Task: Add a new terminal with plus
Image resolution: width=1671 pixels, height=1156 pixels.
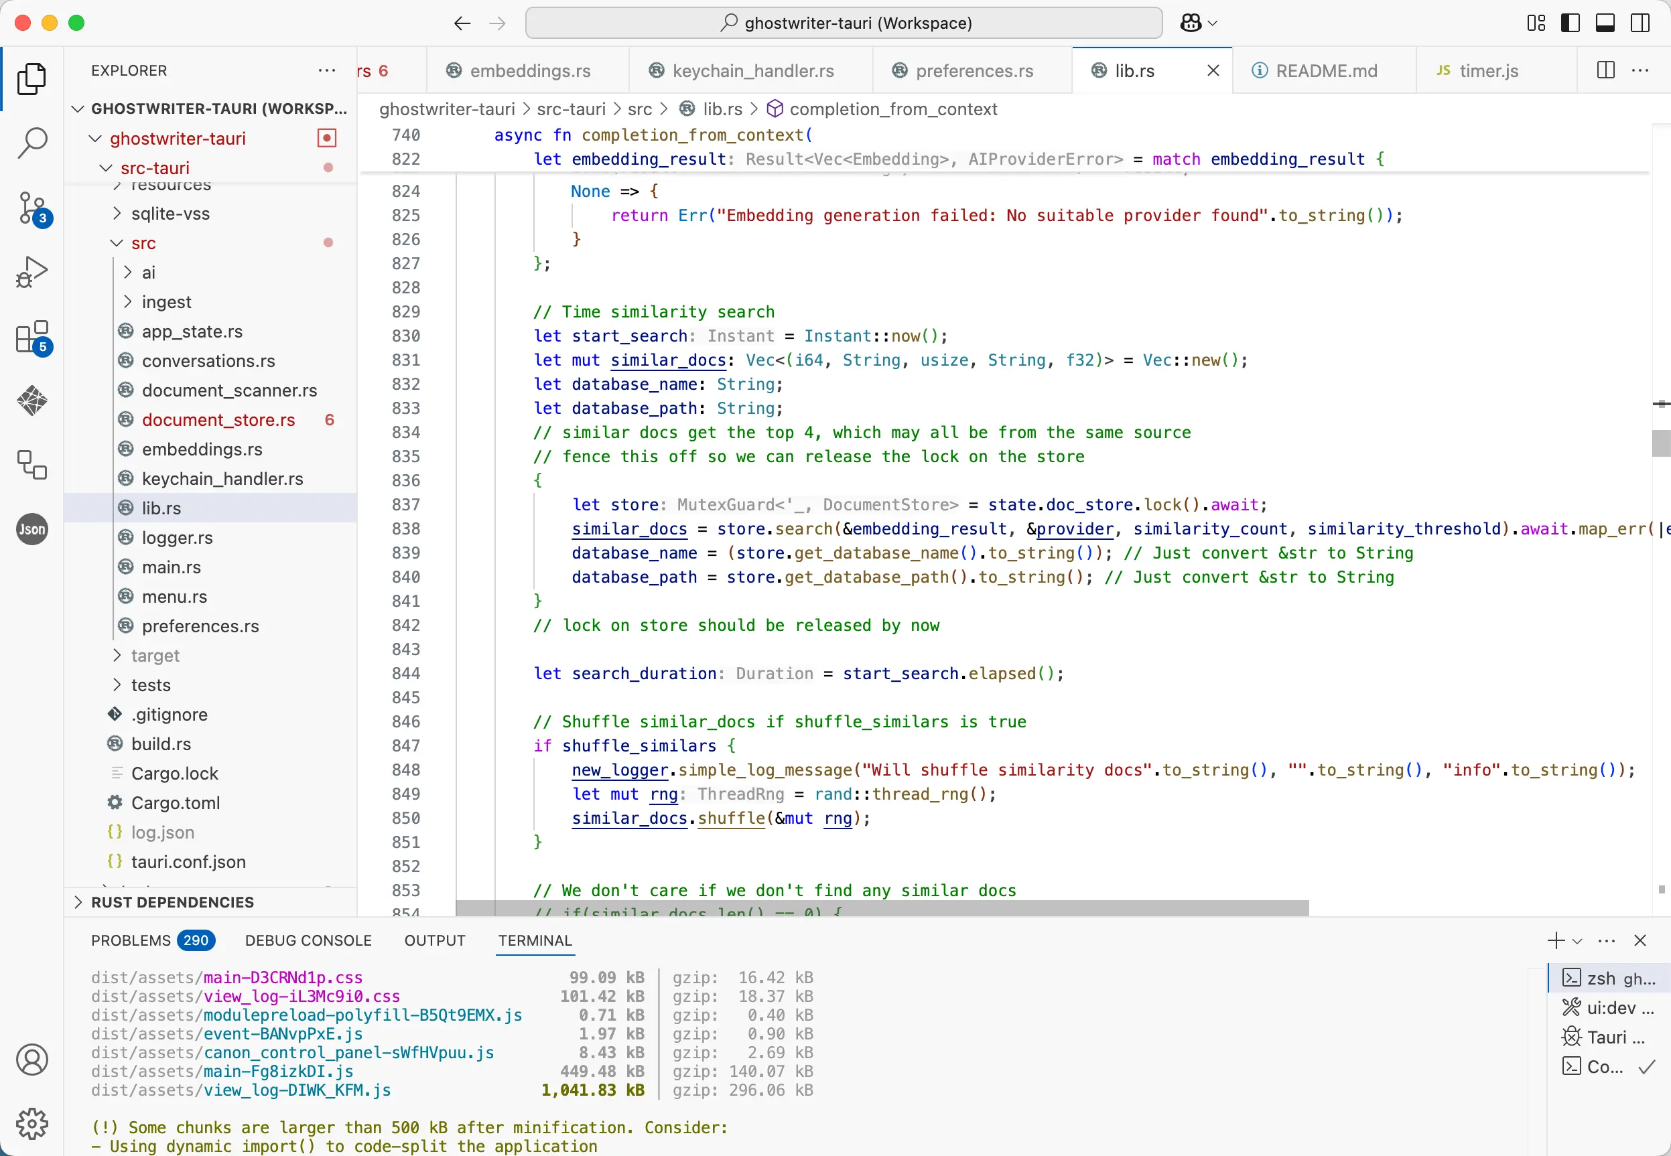Action: pos(1555,940)
